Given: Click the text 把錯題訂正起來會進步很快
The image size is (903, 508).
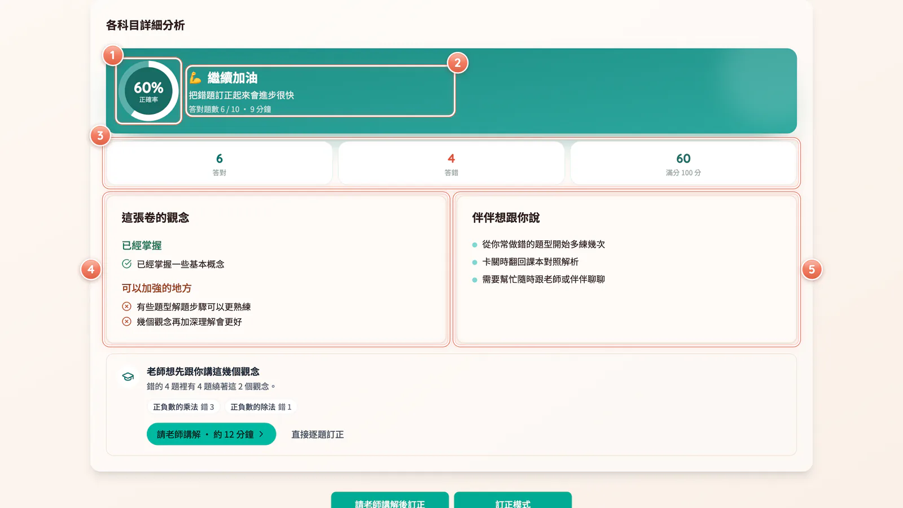Looking at the screenshot, I should (242, 95).
